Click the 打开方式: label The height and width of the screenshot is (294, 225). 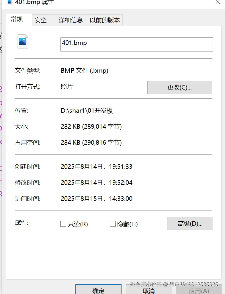(28, 87)
